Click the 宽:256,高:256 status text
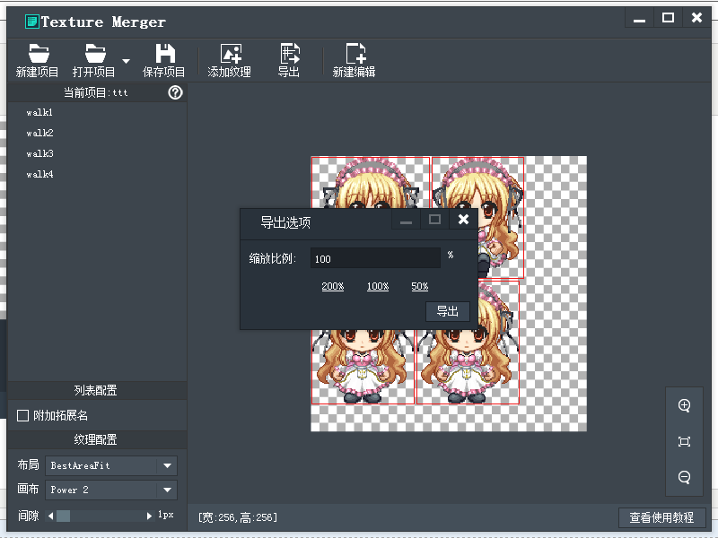The image size is (718, 538). [x=238, y=517]
